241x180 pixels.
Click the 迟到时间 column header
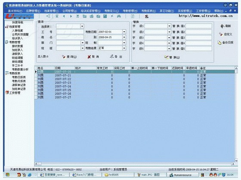[x=178, y=68]
